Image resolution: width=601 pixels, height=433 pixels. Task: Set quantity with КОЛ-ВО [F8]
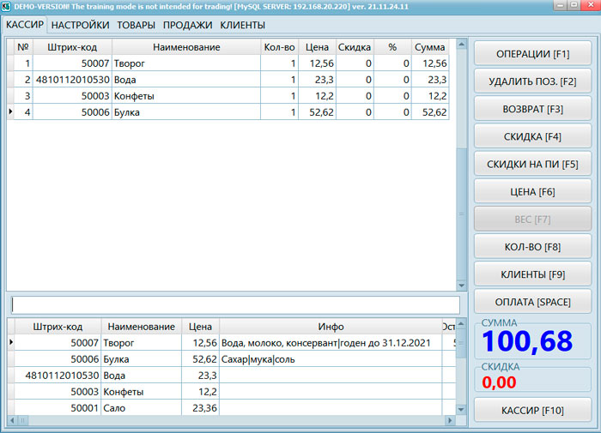(533, 247)
